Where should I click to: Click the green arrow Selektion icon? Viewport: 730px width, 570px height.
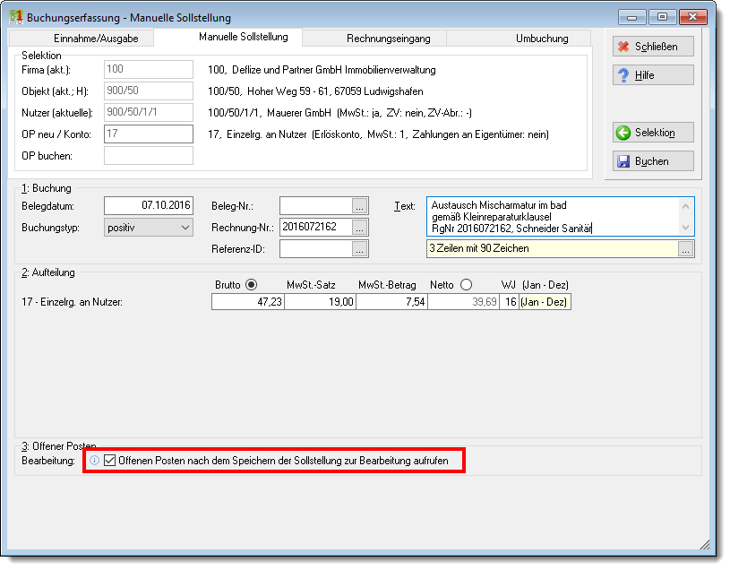623,133
